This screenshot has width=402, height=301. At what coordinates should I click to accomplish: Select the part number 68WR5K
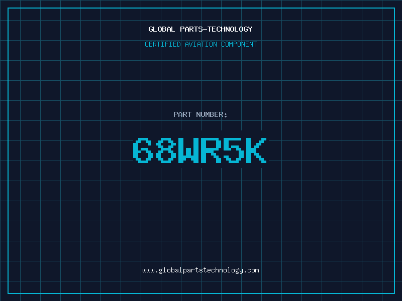200,150
